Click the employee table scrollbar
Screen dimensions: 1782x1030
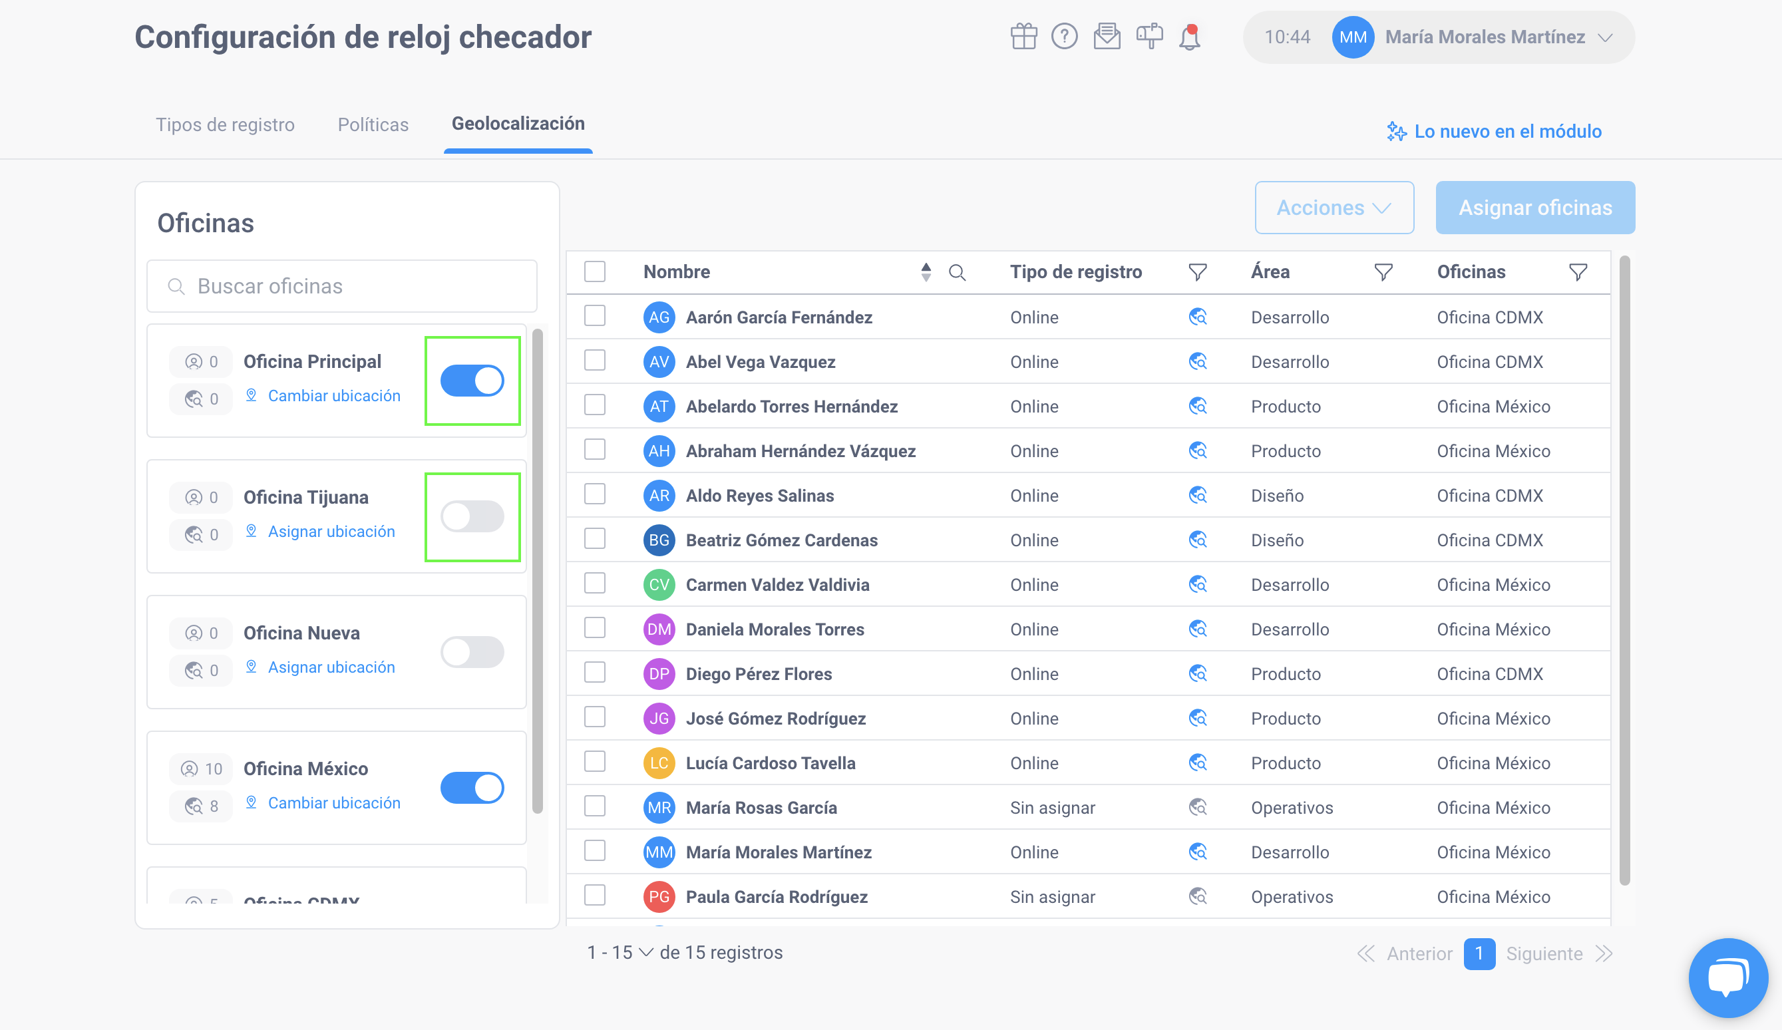click(1624, 570)
